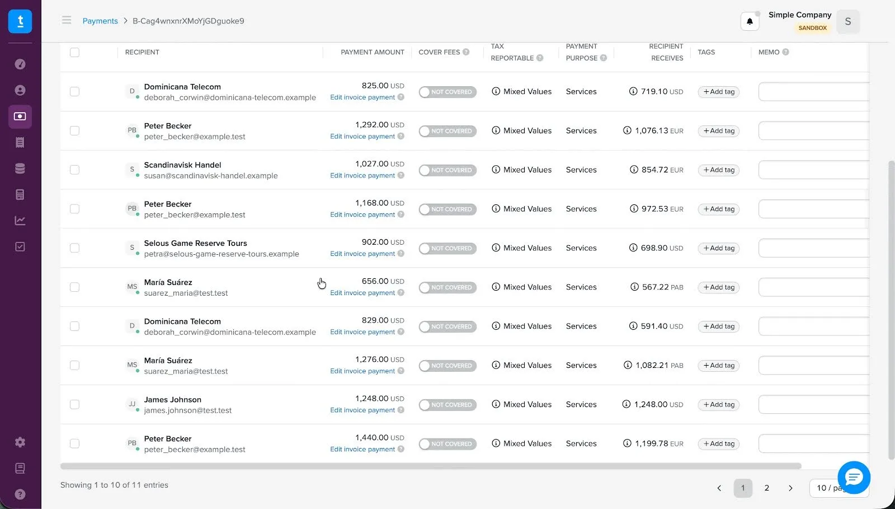Toggle cover fees for Scandinavisk Handel

pyautogui.click(x=447, y=170)
